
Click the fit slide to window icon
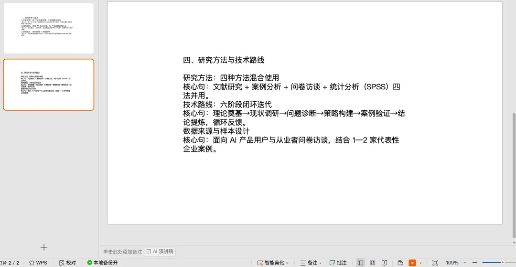(x=435, y=263)
